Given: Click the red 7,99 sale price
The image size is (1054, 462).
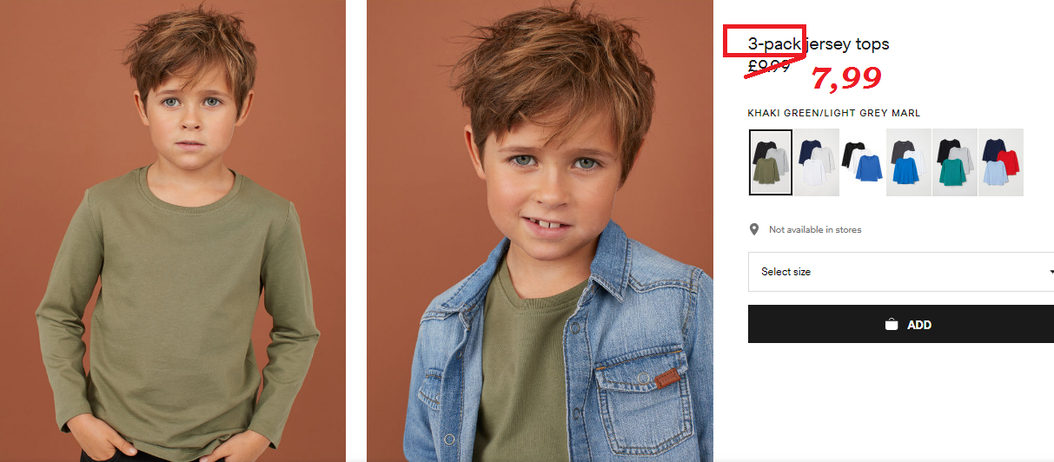Looking at the screenshot, I should (846, 78).
